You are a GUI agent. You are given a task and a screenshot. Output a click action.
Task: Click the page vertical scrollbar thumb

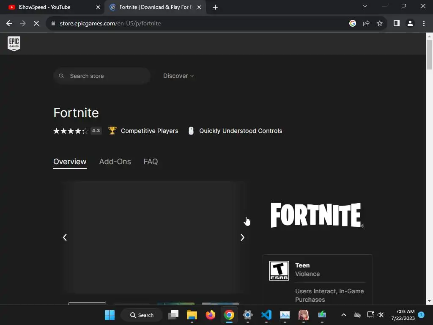click(x=429, y=55)
